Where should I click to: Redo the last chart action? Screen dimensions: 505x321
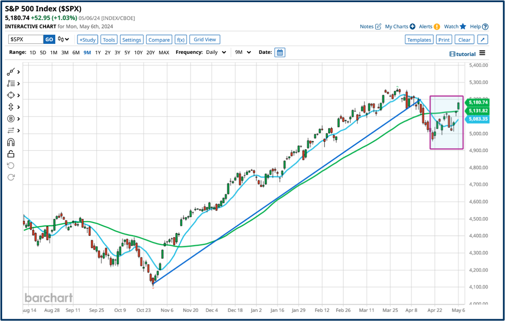tap(10, 177)
